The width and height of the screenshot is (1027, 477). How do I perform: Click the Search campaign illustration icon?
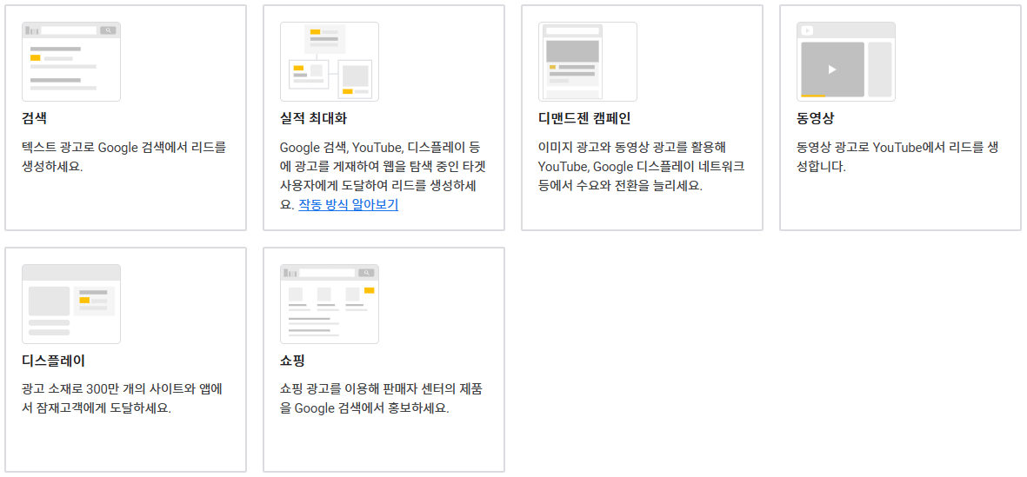[x=71, y=62]
